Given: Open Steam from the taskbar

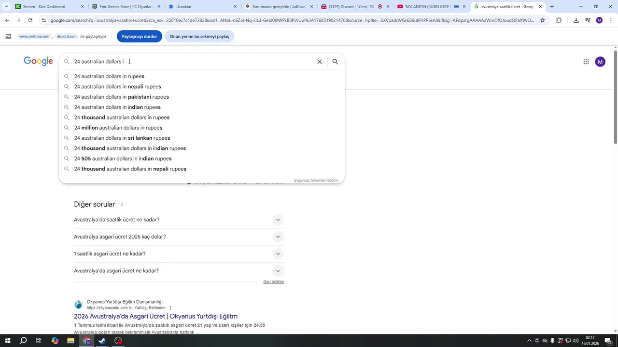Looking at the screenshot, I should point(102,341).
